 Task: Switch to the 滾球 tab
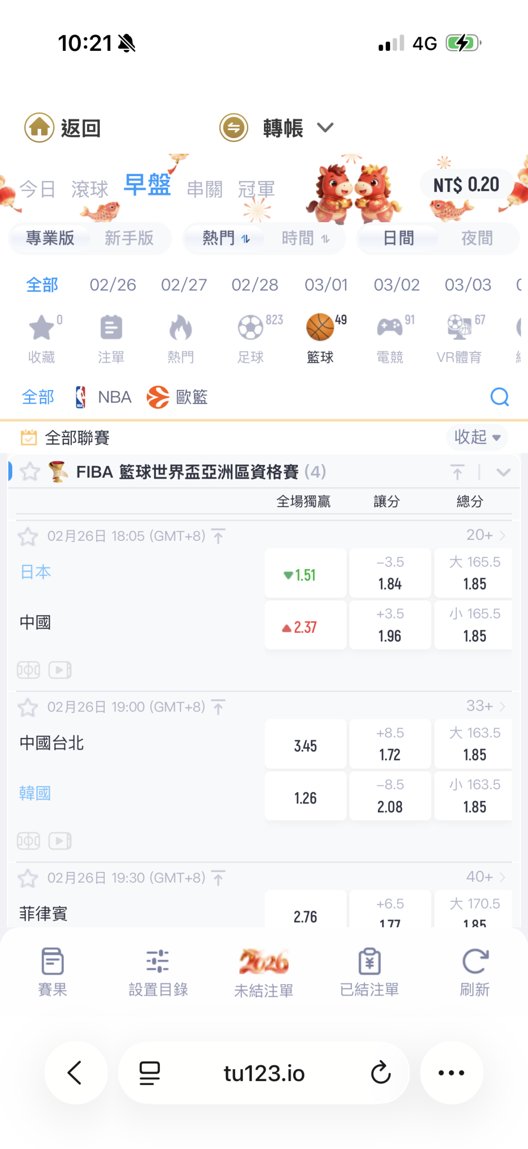pyautogui.click(x=89, y=189)
